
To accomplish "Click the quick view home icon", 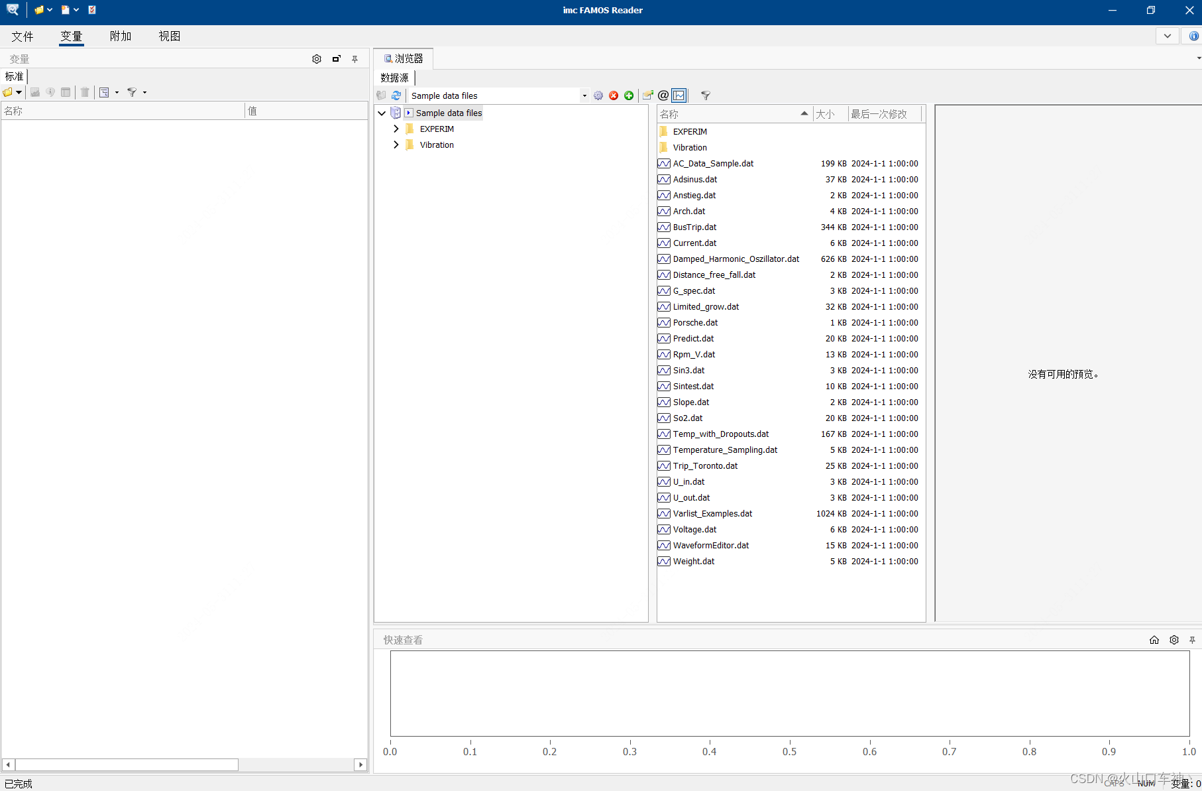I will (1154, 640).
